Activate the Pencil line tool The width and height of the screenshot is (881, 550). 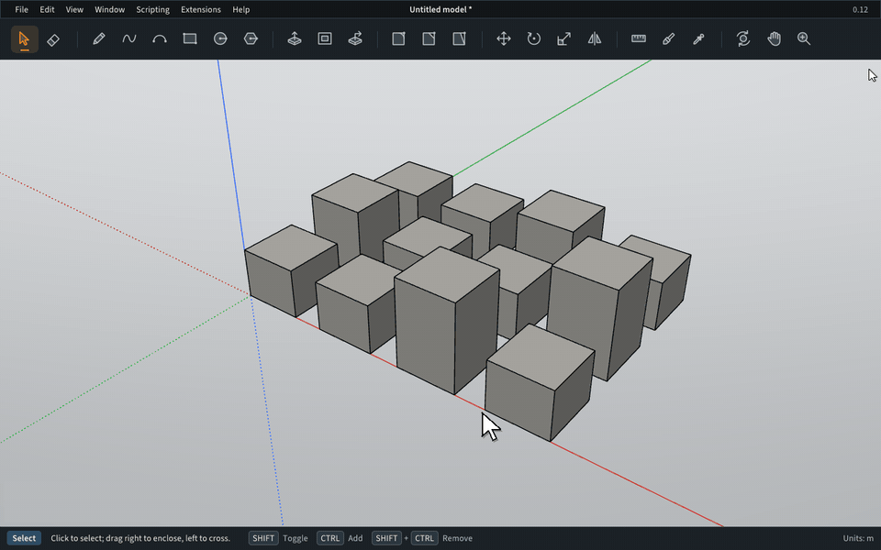click(99, 39)
